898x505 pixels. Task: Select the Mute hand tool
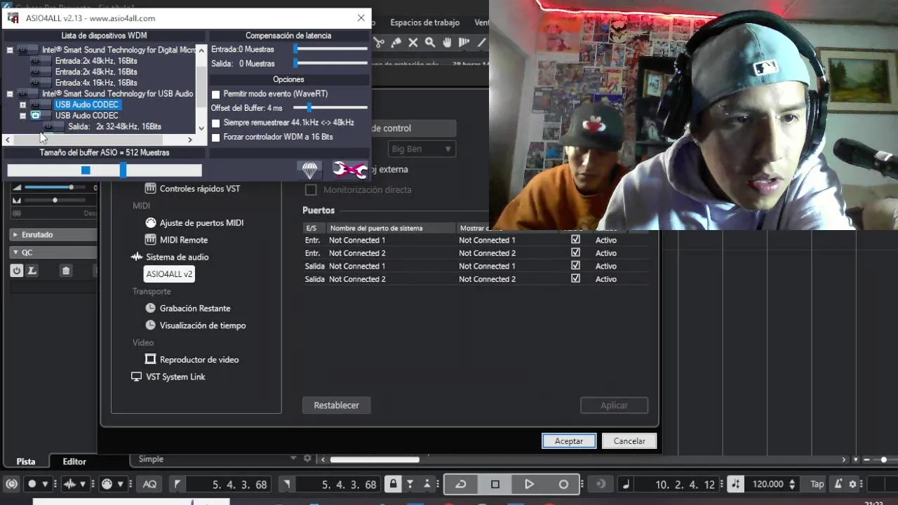(x=447, y=43)
